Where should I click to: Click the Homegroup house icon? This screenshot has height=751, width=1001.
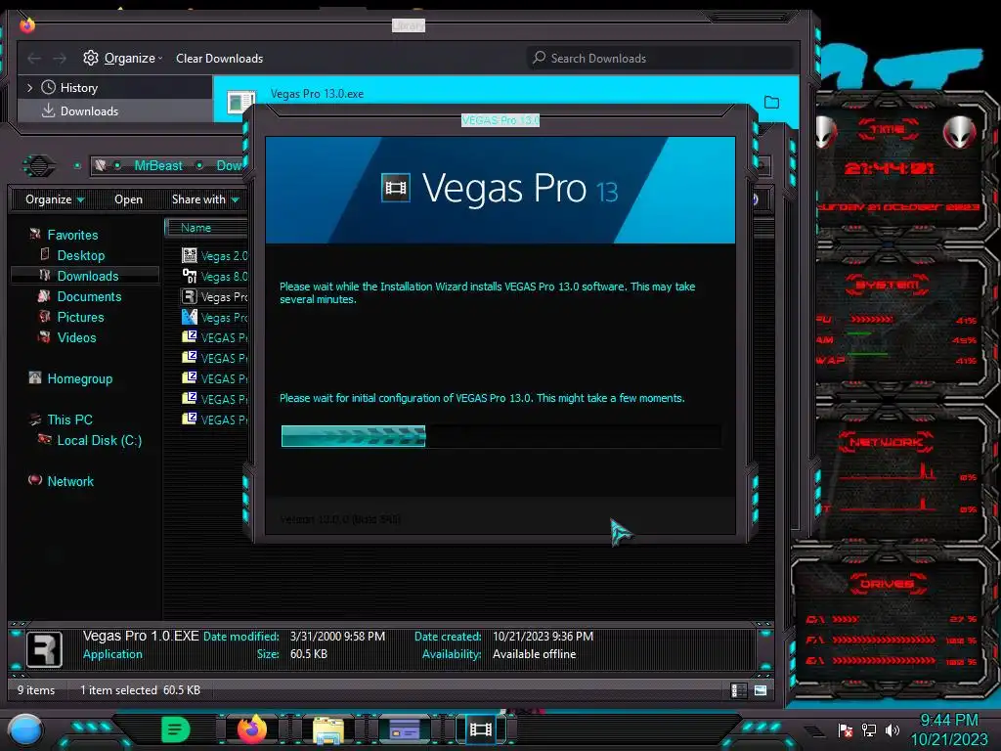(35, 378)
